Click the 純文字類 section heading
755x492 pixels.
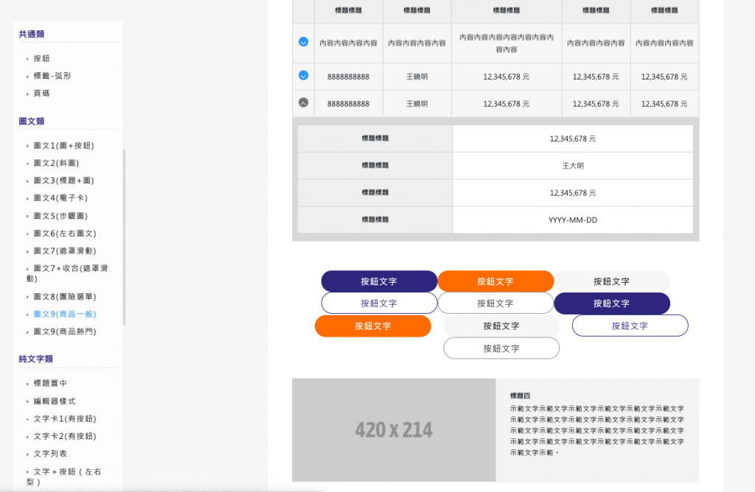(35, 359)
